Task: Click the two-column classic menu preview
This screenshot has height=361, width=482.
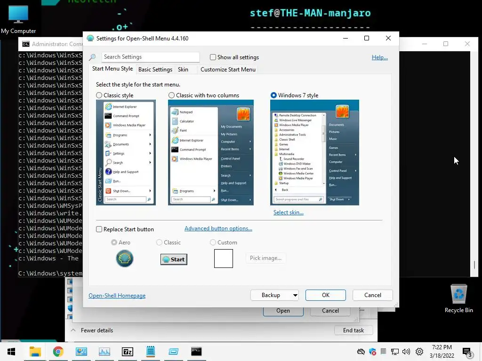Action: [x=211, y=153]
